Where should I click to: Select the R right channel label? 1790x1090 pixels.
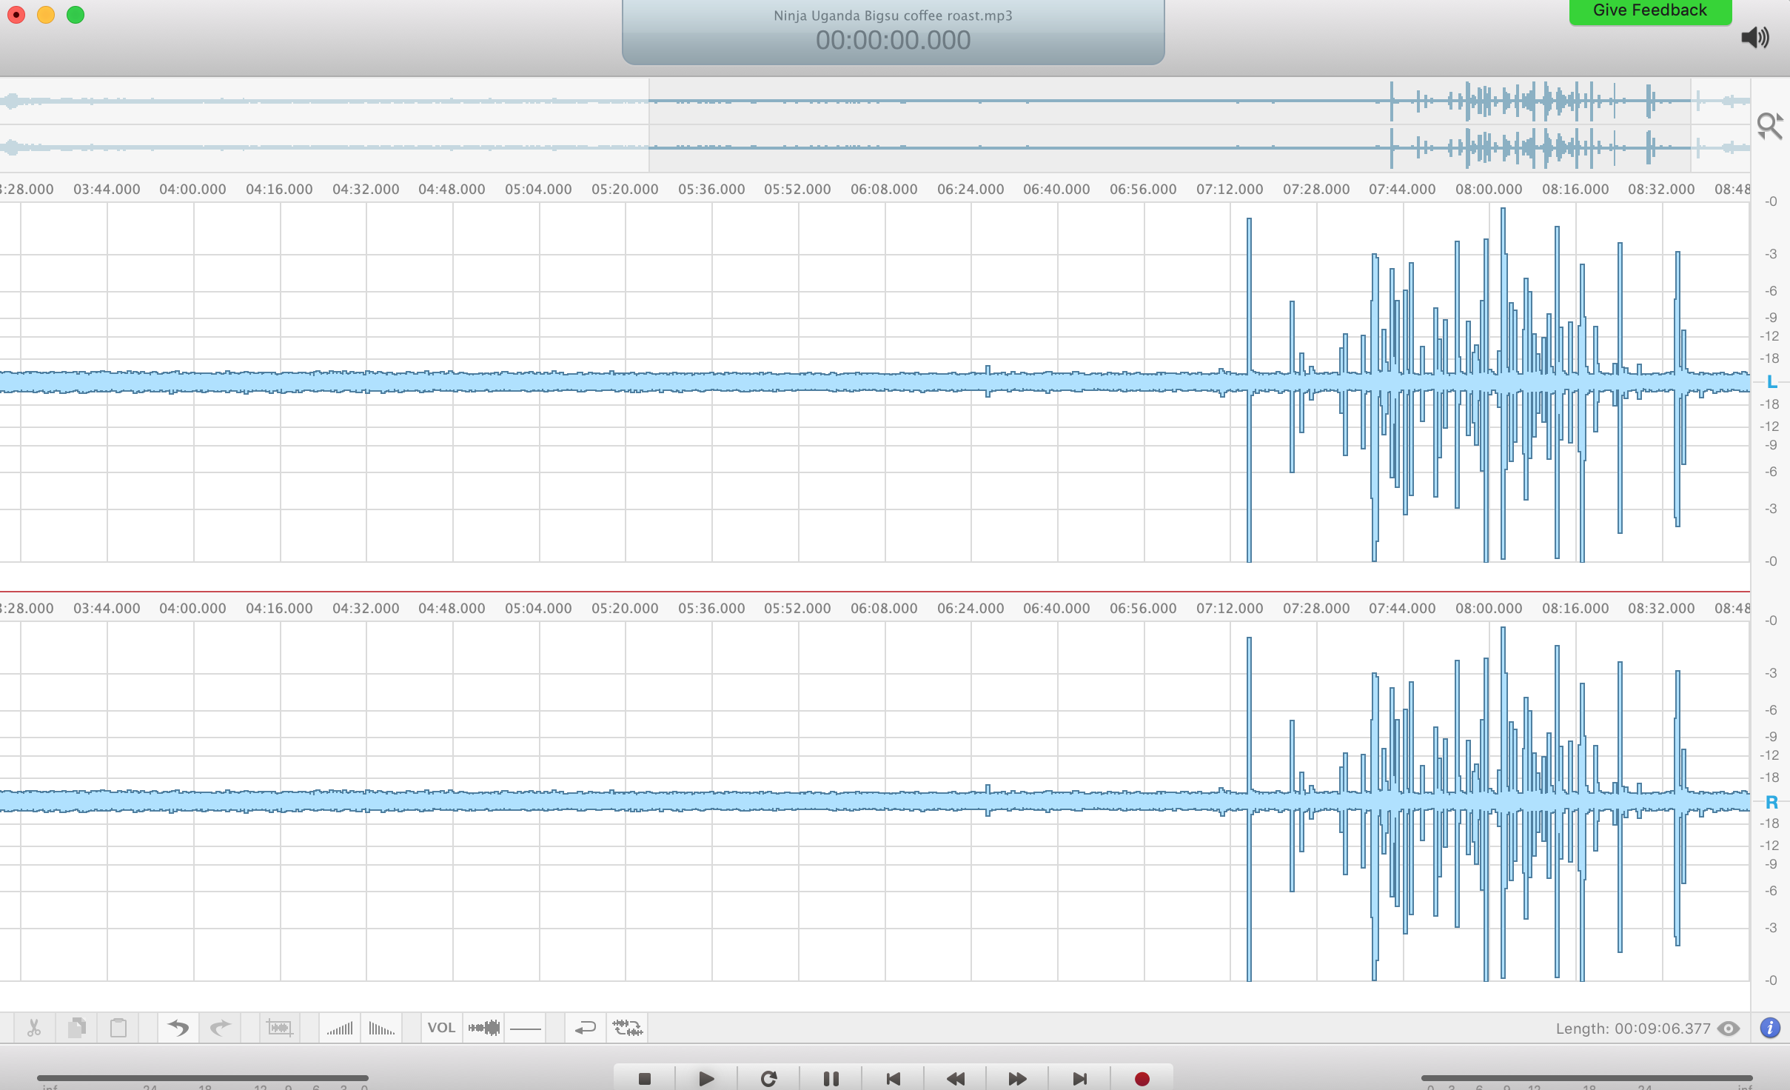[x=1771, y=802]
